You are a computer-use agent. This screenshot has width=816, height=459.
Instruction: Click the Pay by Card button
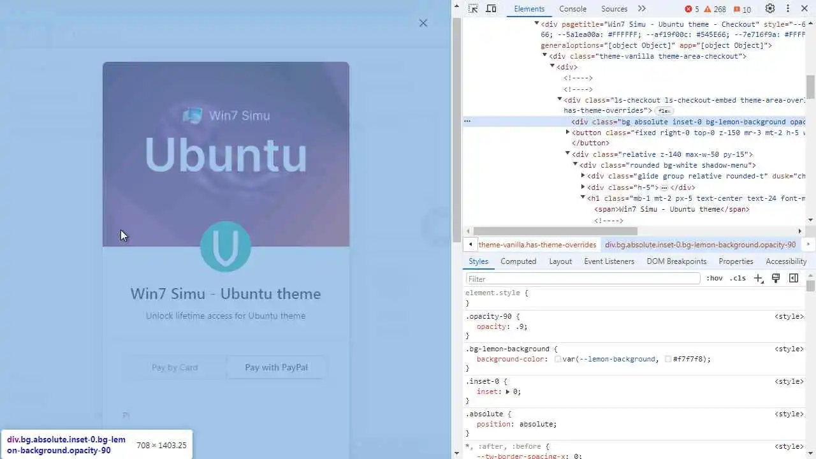175,367
